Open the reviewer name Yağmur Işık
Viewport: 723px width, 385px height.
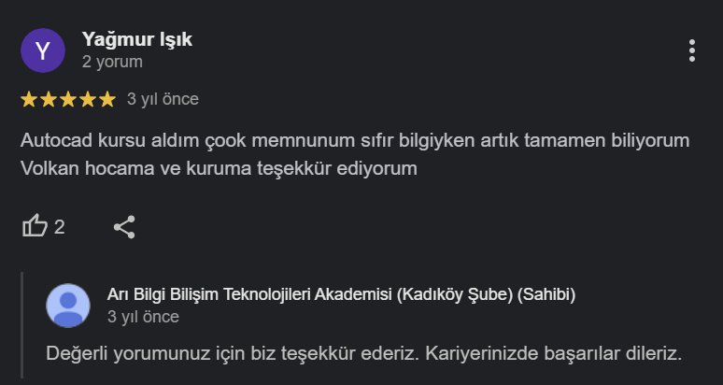pyautogui.click(x=136, y=39)
